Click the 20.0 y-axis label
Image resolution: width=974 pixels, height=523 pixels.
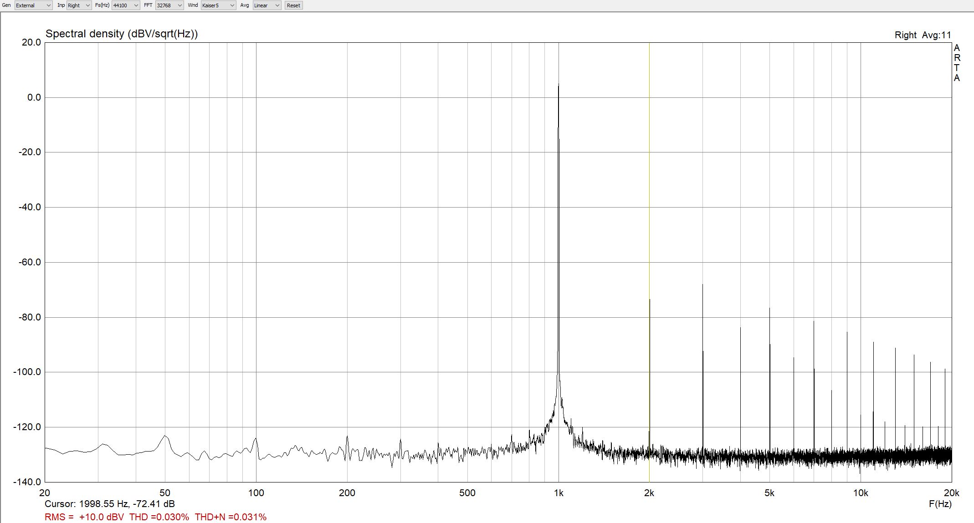[x=31, y=42]
